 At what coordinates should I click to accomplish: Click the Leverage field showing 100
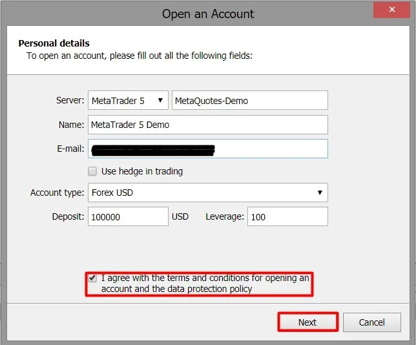(287, 216)
